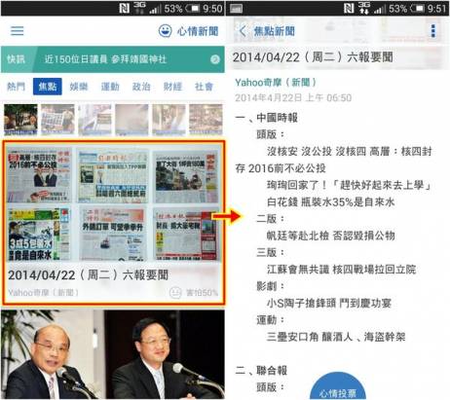This screenshot has height=400, width=450.
Task: Select the 焦點 tab
Action: (x=48, y=87)
